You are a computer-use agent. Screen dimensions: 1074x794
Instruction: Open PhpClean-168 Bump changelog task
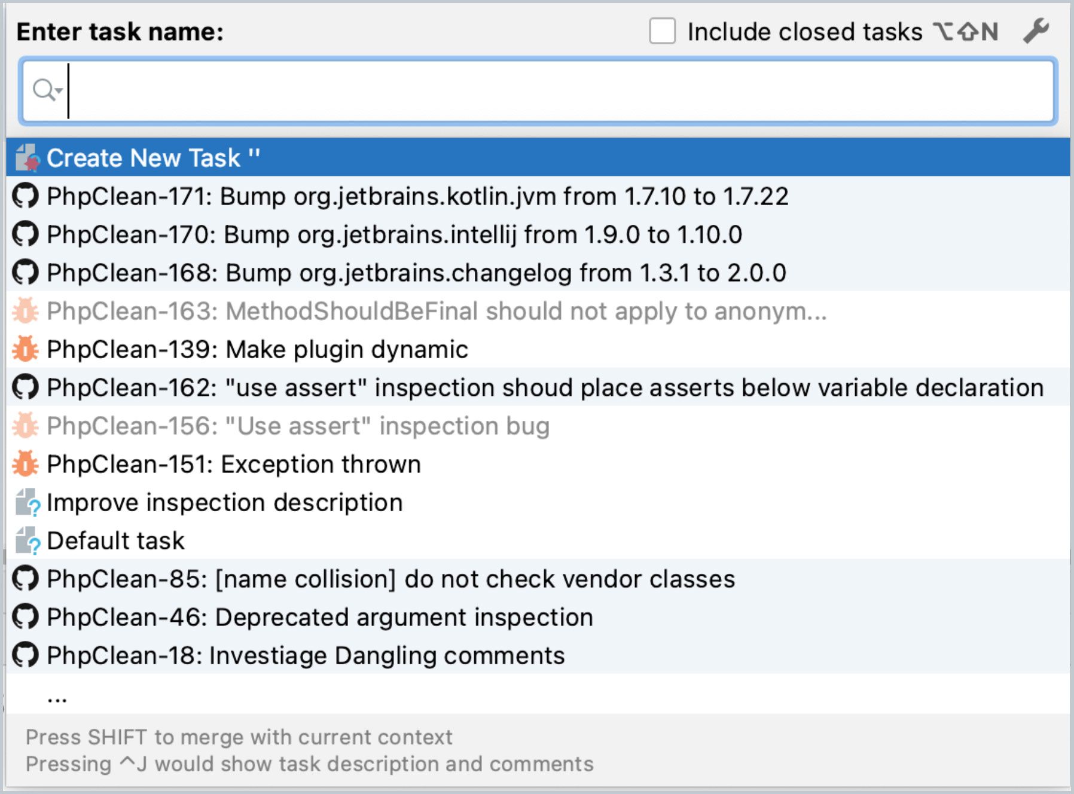538,273
